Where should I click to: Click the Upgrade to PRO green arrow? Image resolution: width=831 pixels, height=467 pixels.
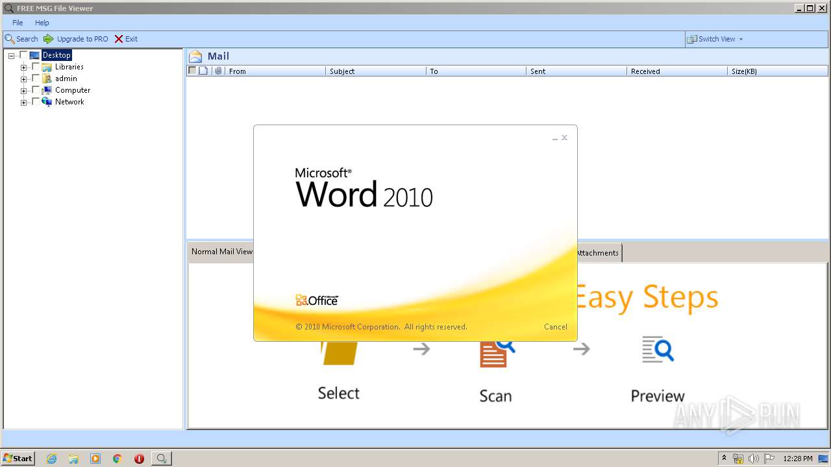pyautogui.click(x=49, y=39)
